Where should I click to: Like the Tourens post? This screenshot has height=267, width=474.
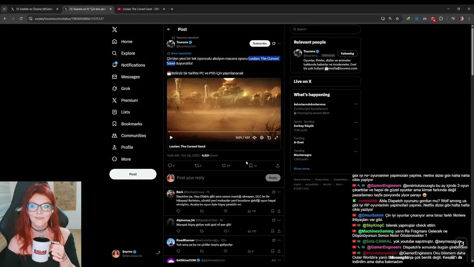(x=224, y=166)
